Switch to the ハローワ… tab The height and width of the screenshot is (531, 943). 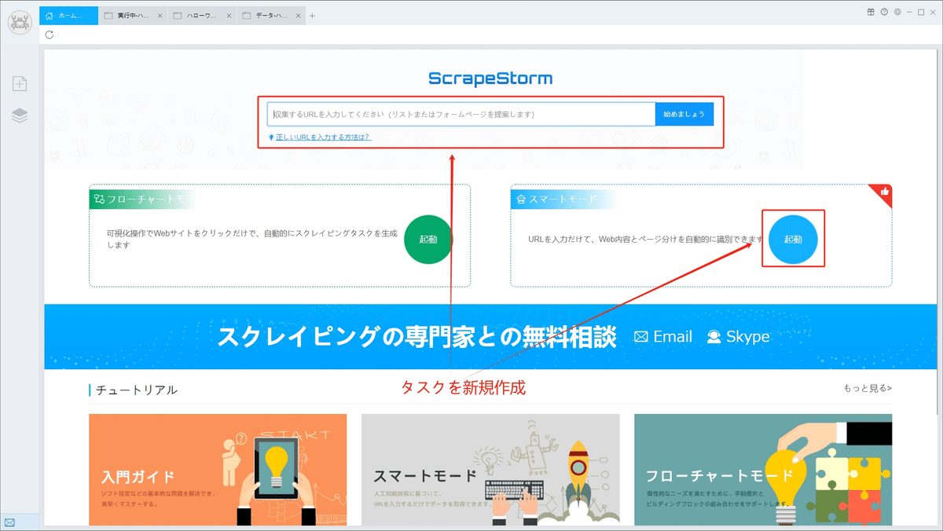point(202,16)
